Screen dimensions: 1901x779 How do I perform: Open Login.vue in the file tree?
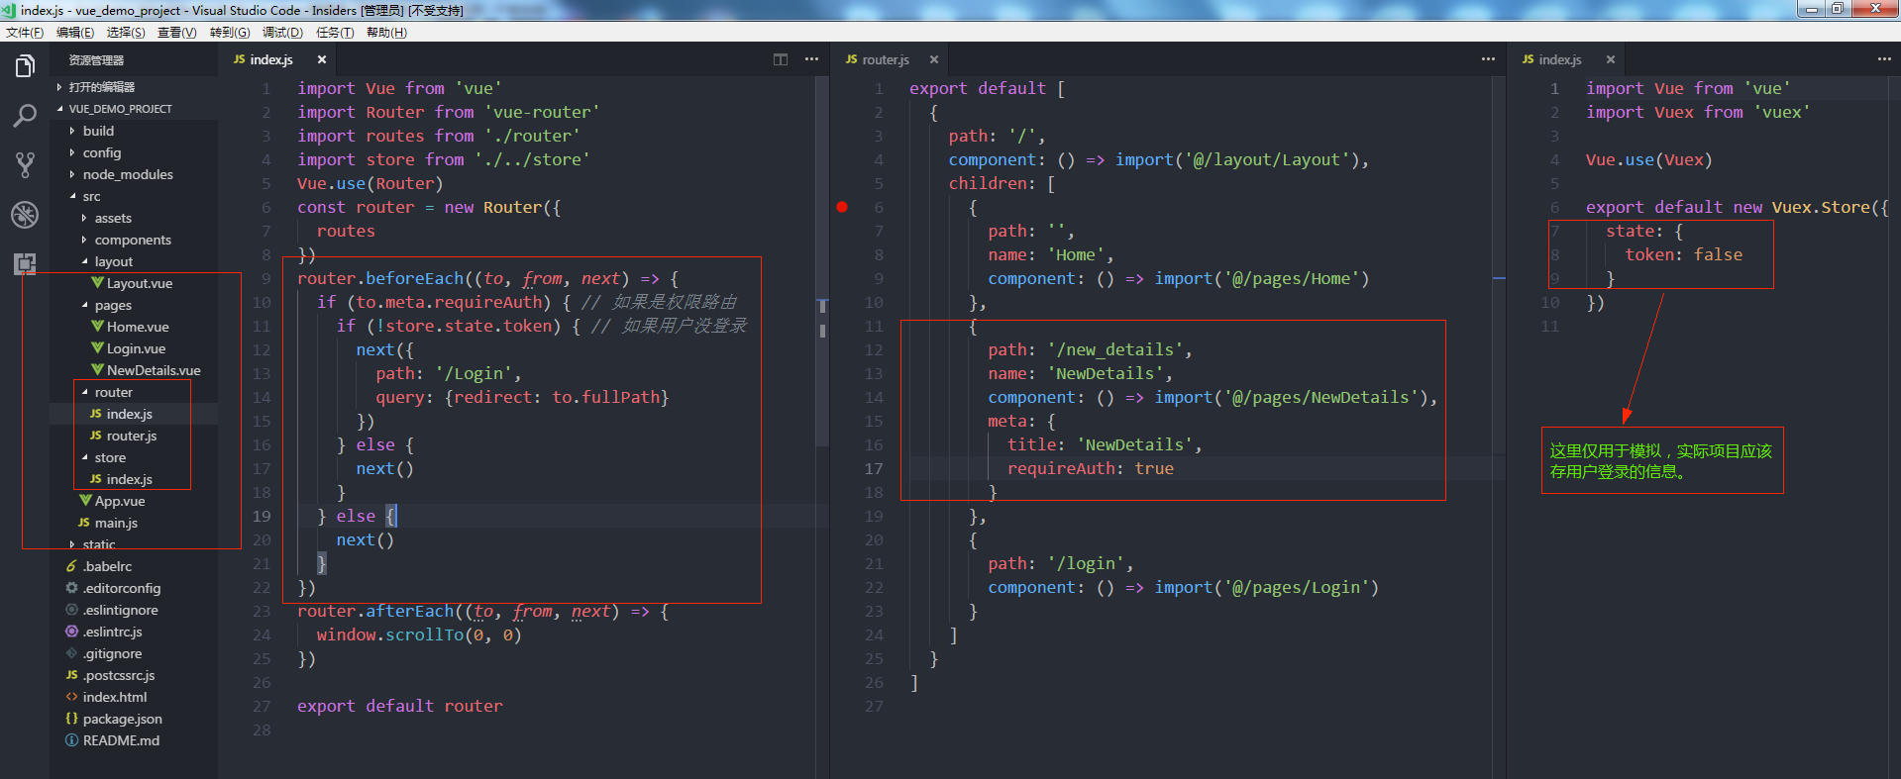(134, 348)
